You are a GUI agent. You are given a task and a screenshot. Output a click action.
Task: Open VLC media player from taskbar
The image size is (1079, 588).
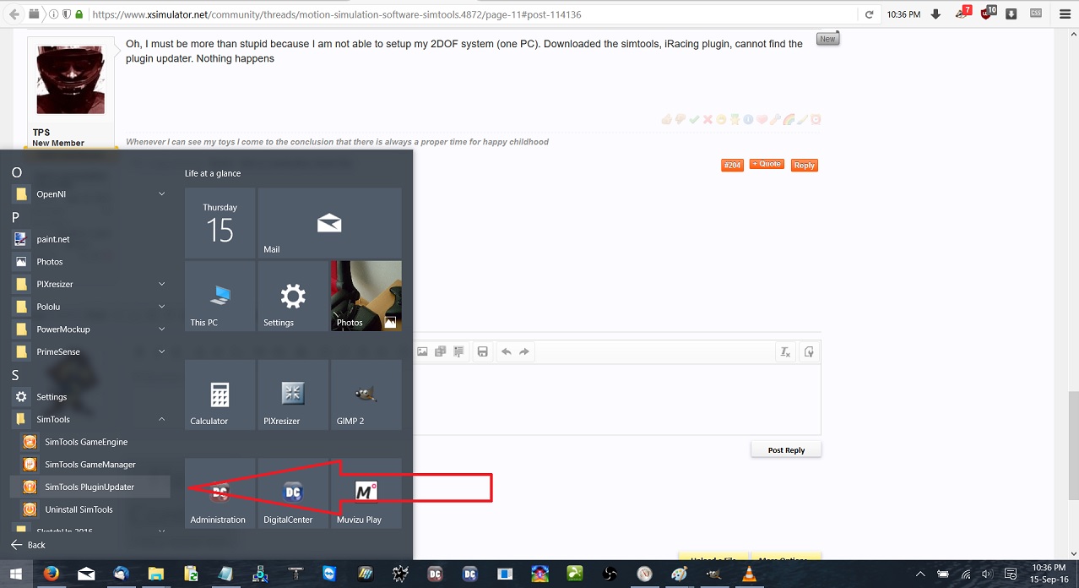[x=748, y=574]
